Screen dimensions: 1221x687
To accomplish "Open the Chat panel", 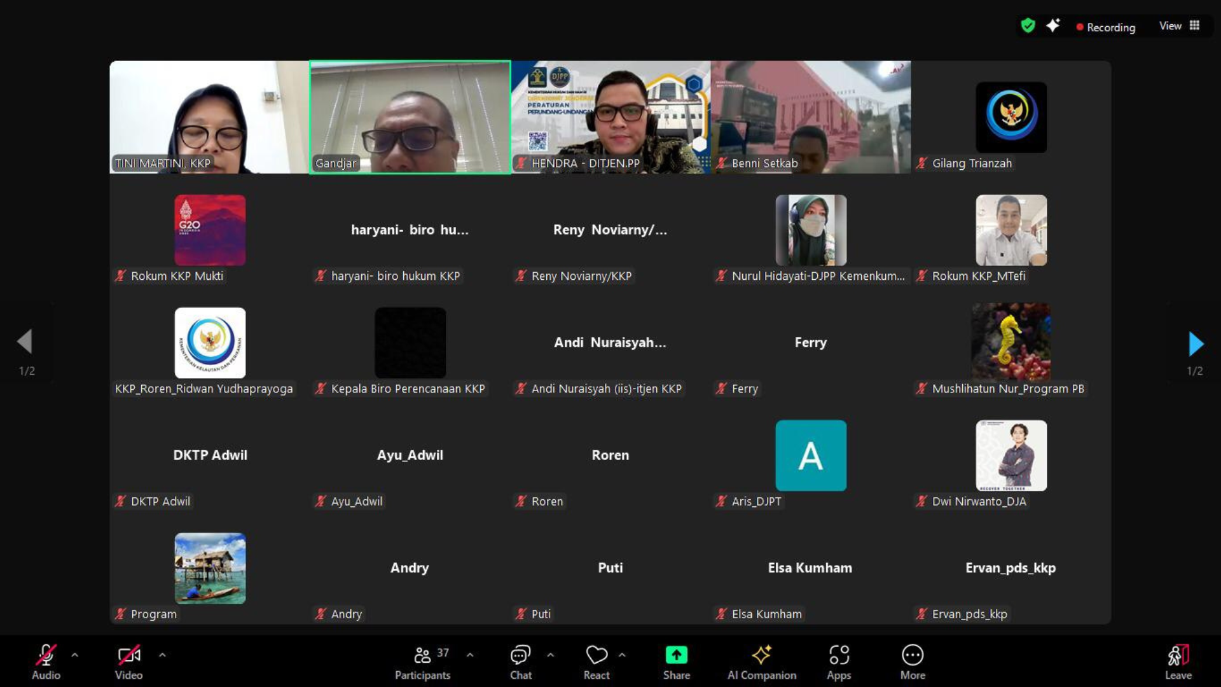I will point(521,662).
